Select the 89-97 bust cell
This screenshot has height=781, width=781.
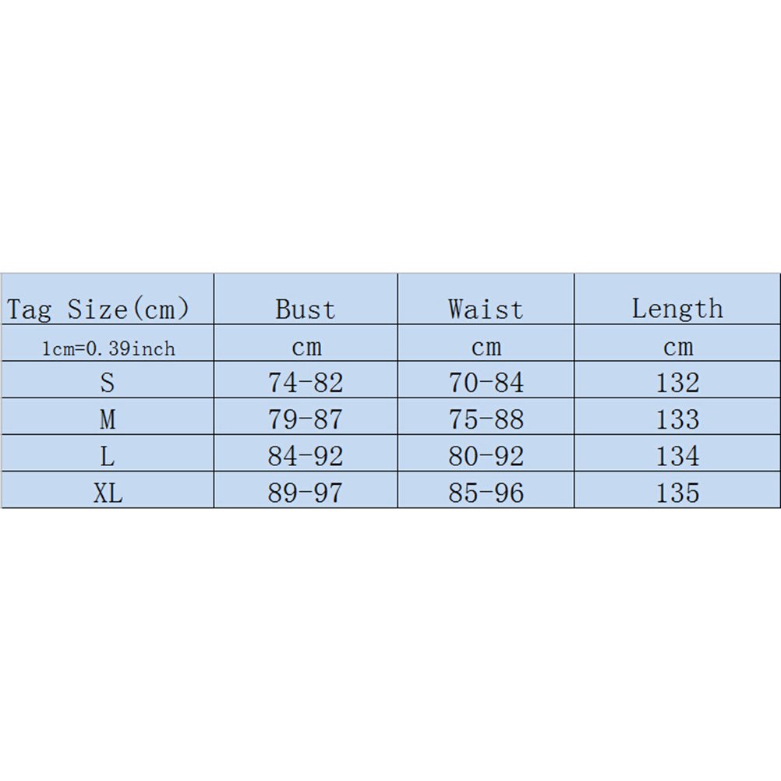pos(306,493)
